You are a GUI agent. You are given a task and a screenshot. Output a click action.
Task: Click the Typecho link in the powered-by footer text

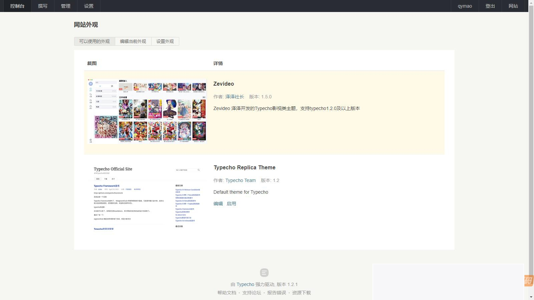pos(245,284)
